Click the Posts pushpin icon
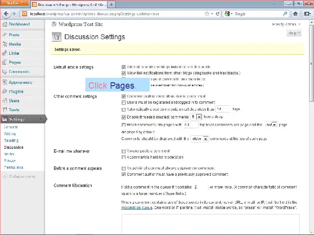Screen dimensions: 314x235 (4, 35)
